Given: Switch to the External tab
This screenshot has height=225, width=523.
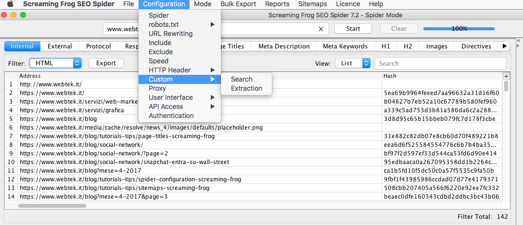Looking at the screenshot, I should pyautogui.click(x=60, y=46).
